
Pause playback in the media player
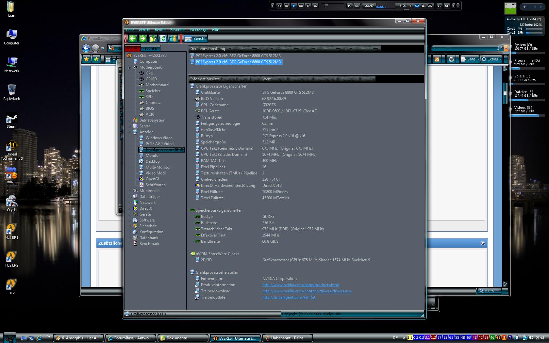click(301, 6)
